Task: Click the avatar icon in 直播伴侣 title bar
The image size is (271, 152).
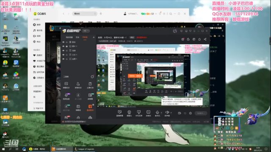Action: click(x=175, y=31)
